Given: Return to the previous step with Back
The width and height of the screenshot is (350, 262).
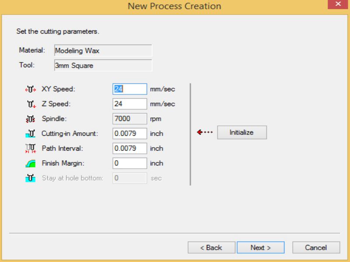Looking at the screenshot, I should pos(211,248).
